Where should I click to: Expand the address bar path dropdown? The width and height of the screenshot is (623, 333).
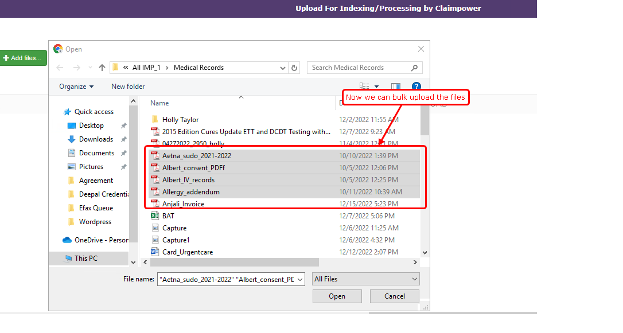point(283,68)
